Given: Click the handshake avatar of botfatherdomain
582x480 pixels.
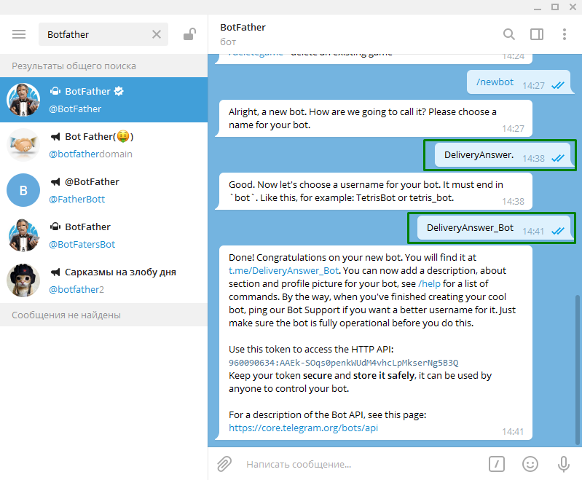Looking at the screenshot, I should 23,145.
